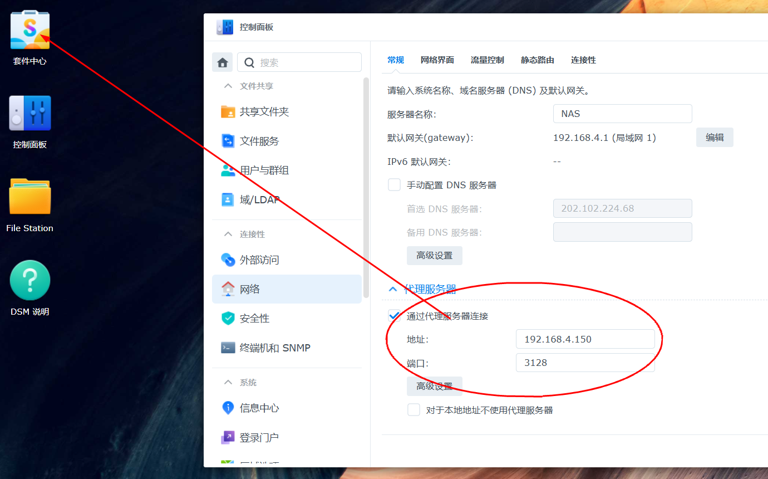
Task: Collapse the 文件共享 sidebar section
Action: click(228, 86)
